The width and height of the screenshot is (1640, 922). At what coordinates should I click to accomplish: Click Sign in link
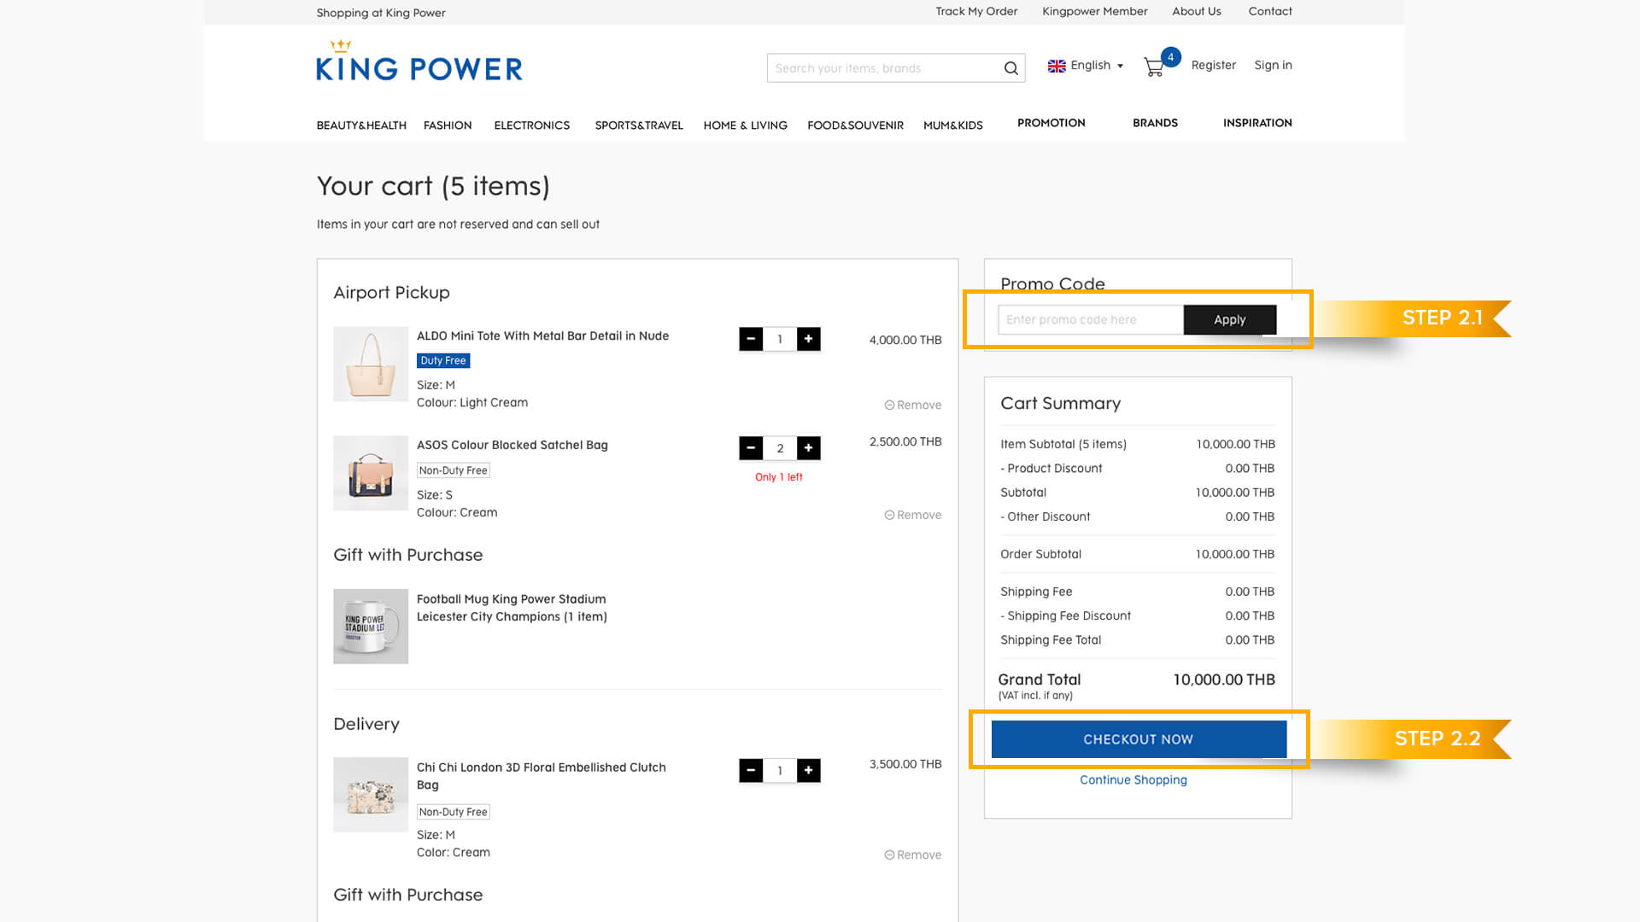coord(1273,66)
